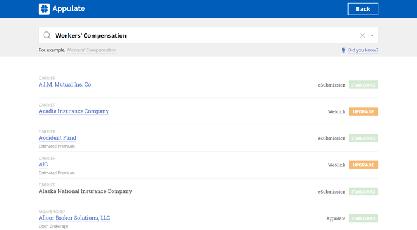Open A.I.M. Mutual Ins. Co. link
The image size is (417, 230).
click(65, 85)
